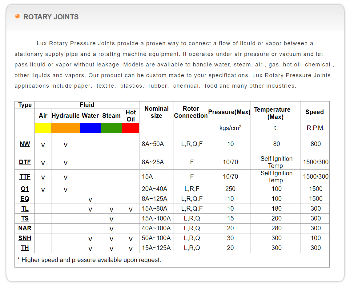Click the Fluid column group header

[87, 105]
